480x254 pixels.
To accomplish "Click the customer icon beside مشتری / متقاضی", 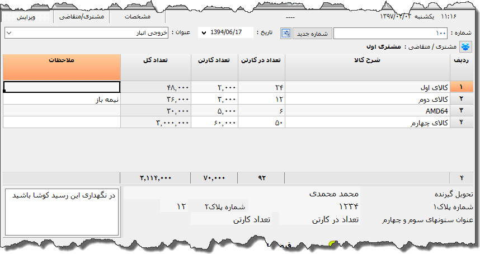I will 465,46.
